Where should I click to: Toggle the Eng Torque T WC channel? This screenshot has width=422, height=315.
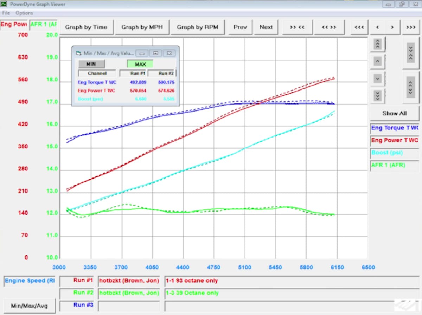(x=394, y=128)
